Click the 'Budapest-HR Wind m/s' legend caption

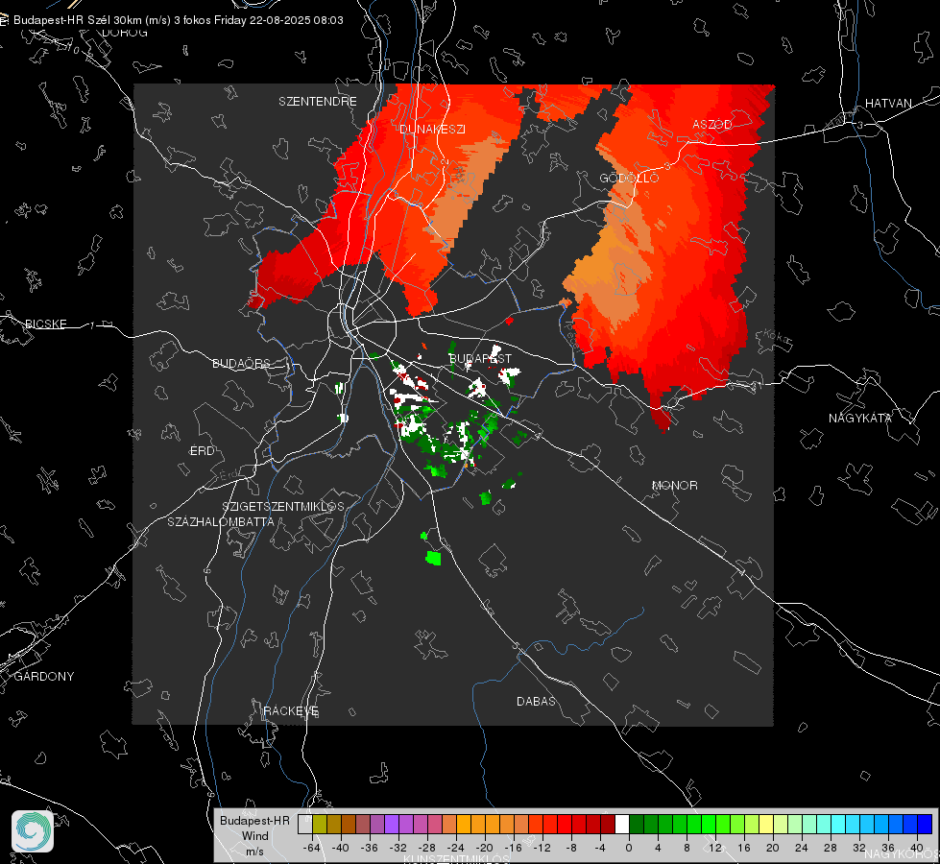254,835
